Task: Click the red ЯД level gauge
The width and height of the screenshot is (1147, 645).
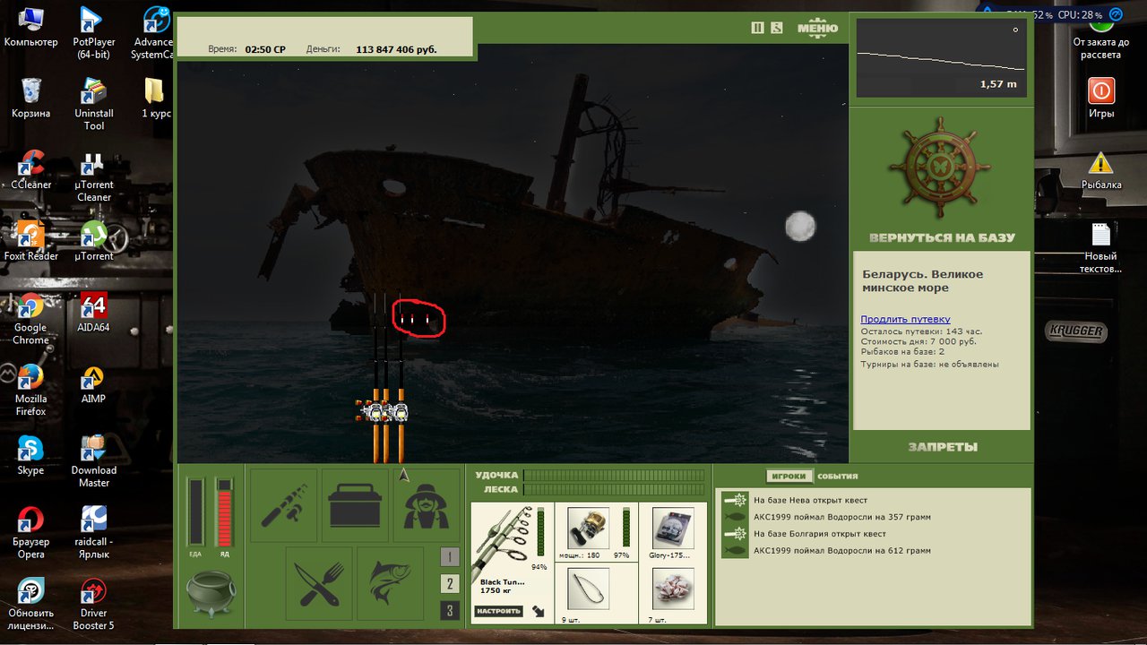Action: 224,512
